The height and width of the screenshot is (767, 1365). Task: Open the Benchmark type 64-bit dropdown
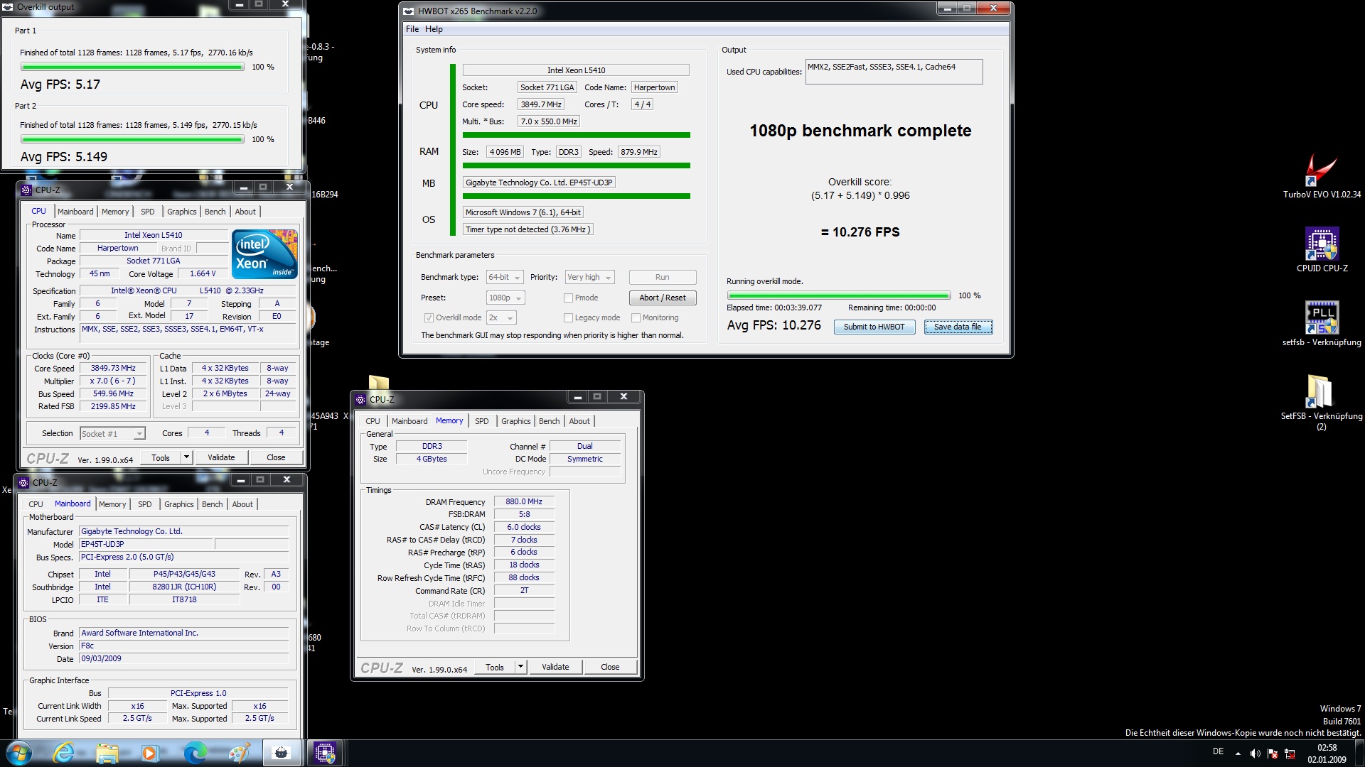click(505, 277)
